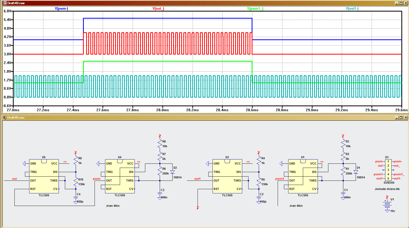Click the -0.6V vertical axis label

tap(7, 106)
